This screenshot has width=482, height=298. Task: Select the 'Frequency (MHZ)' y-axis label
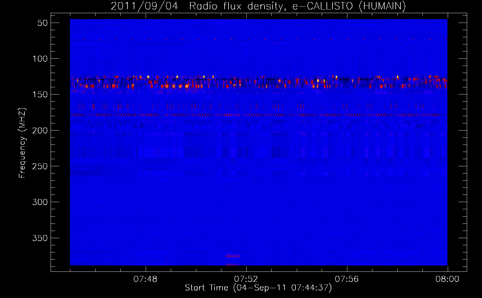tap(23, 143)
